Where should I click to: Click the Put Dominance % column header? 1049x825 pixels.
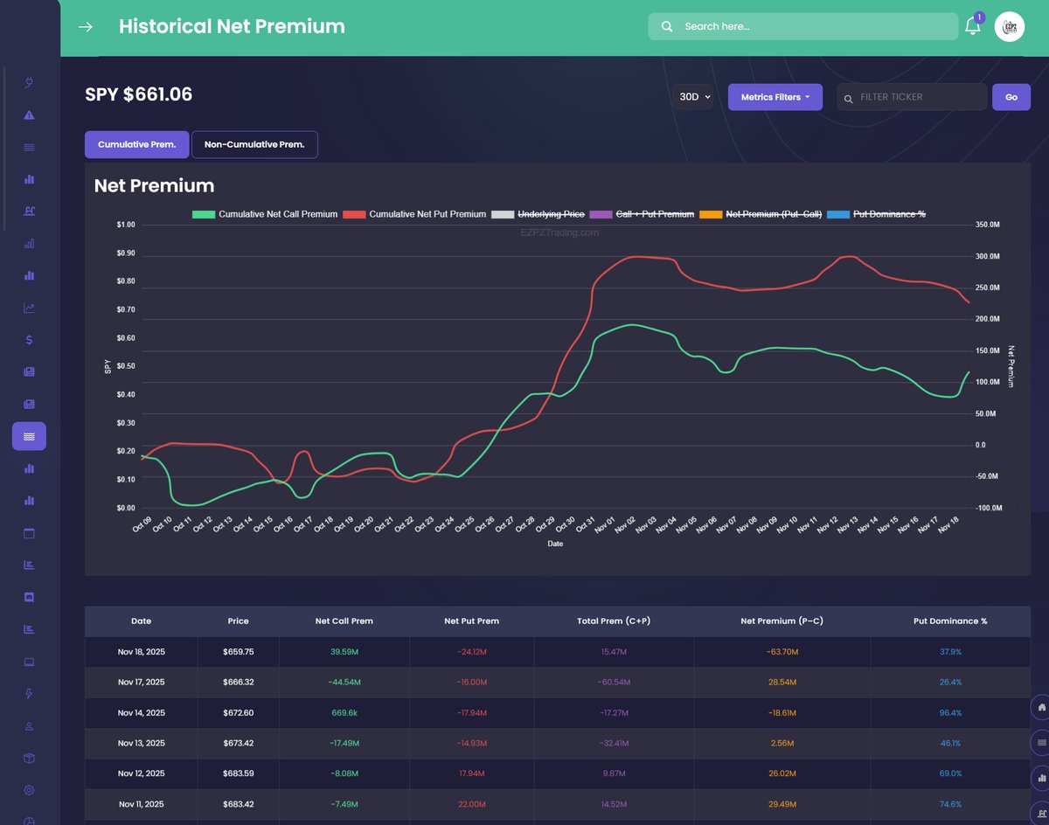[x=950, y=621]
